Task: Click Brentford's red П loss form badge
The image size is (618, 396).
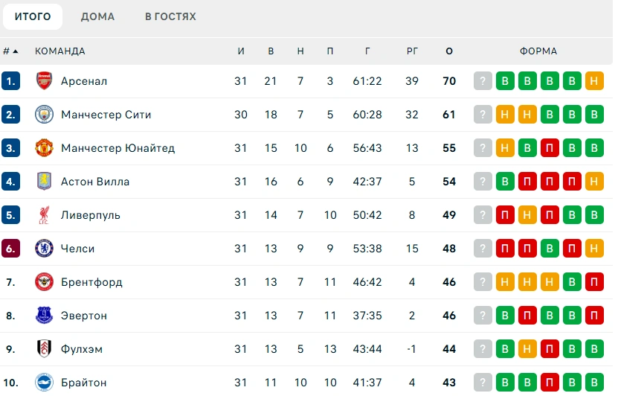Action: pos(594,282)
